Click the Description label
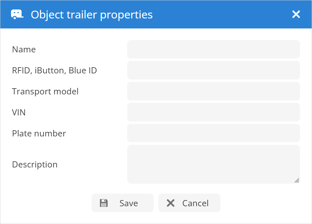This screenshot has height=224, width=312. pyautogui.click(x=35, y=165)
